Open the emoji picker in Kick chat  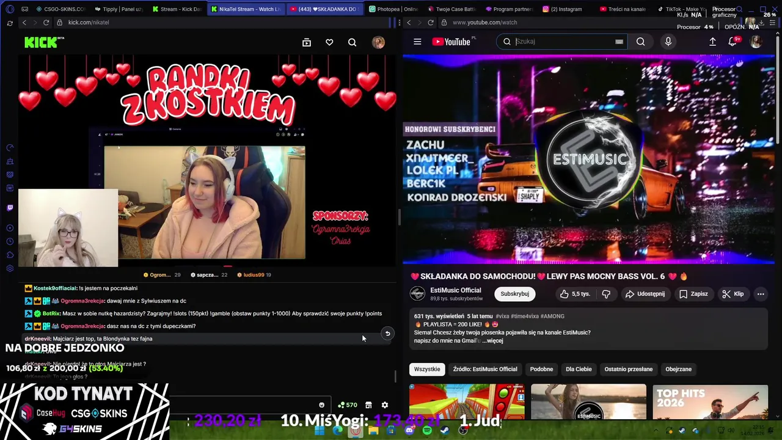tap(321, 405)
